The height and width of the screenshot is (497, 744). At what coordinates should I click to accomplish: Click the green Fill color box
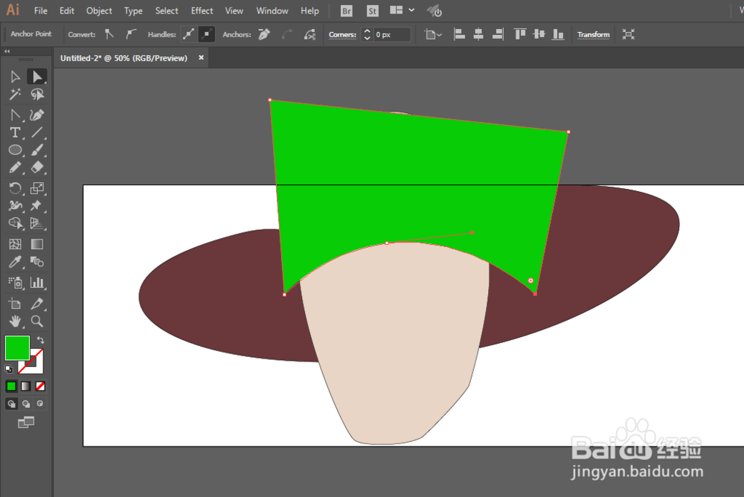click(x=17, y=347)
